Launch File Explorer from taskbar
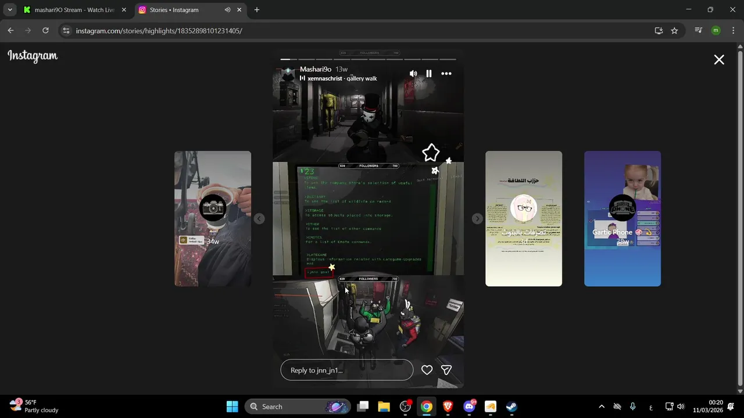744x418 pixels. tap(384, 406)
